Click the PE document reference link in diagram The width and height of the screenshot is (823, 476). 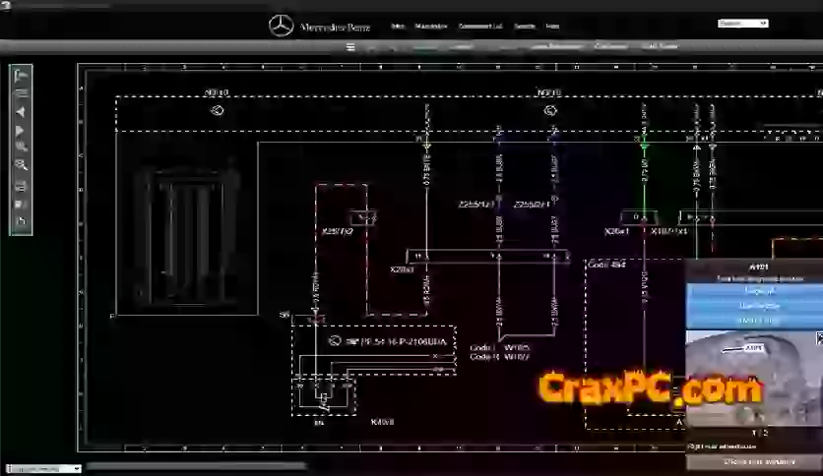point(397,342)
